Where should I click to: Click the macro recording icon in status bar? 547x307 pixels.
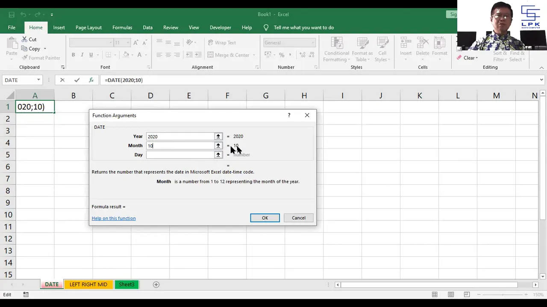click(26, 295)
